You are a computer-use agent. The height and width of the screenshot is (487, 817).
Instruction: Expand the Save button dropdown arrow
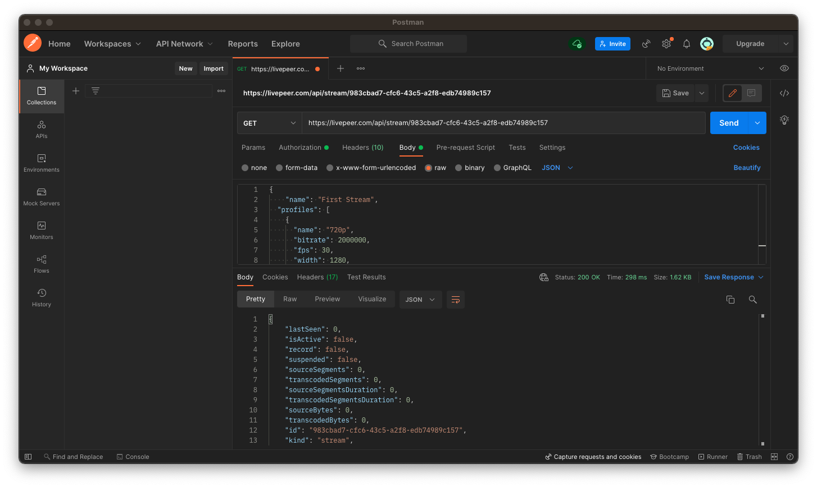tap(702, 93)
